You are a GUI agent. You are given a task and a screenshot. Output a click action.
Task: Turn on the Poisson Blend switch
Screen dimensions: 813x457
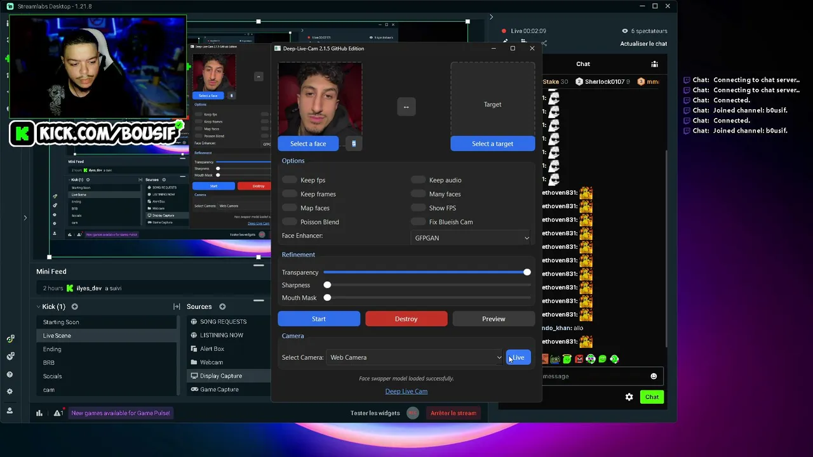[x=290, y=222]
